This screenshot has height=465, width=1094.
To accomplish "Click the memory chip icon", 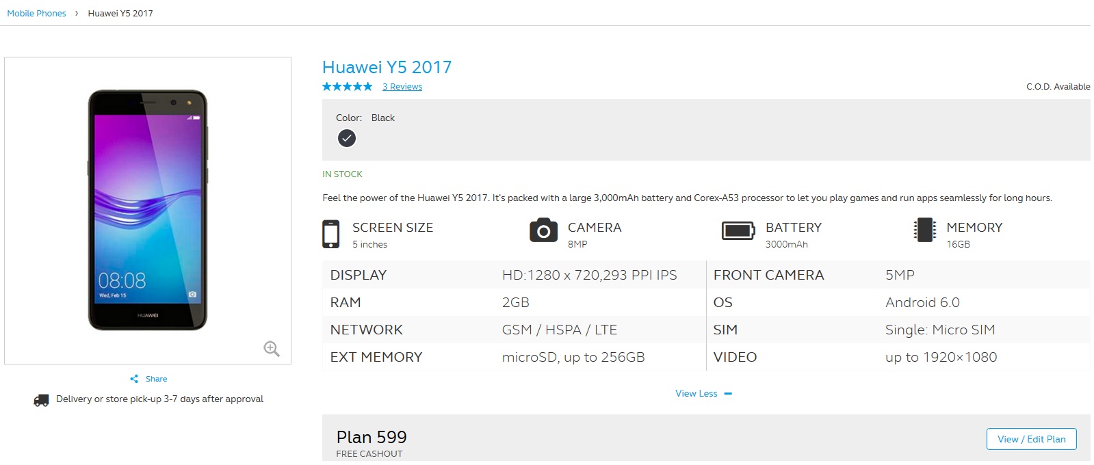I will [x=924, y=230].
